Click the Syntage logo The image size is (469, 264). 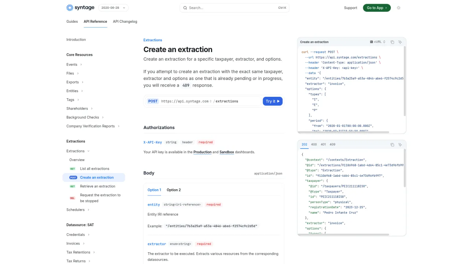80,8
